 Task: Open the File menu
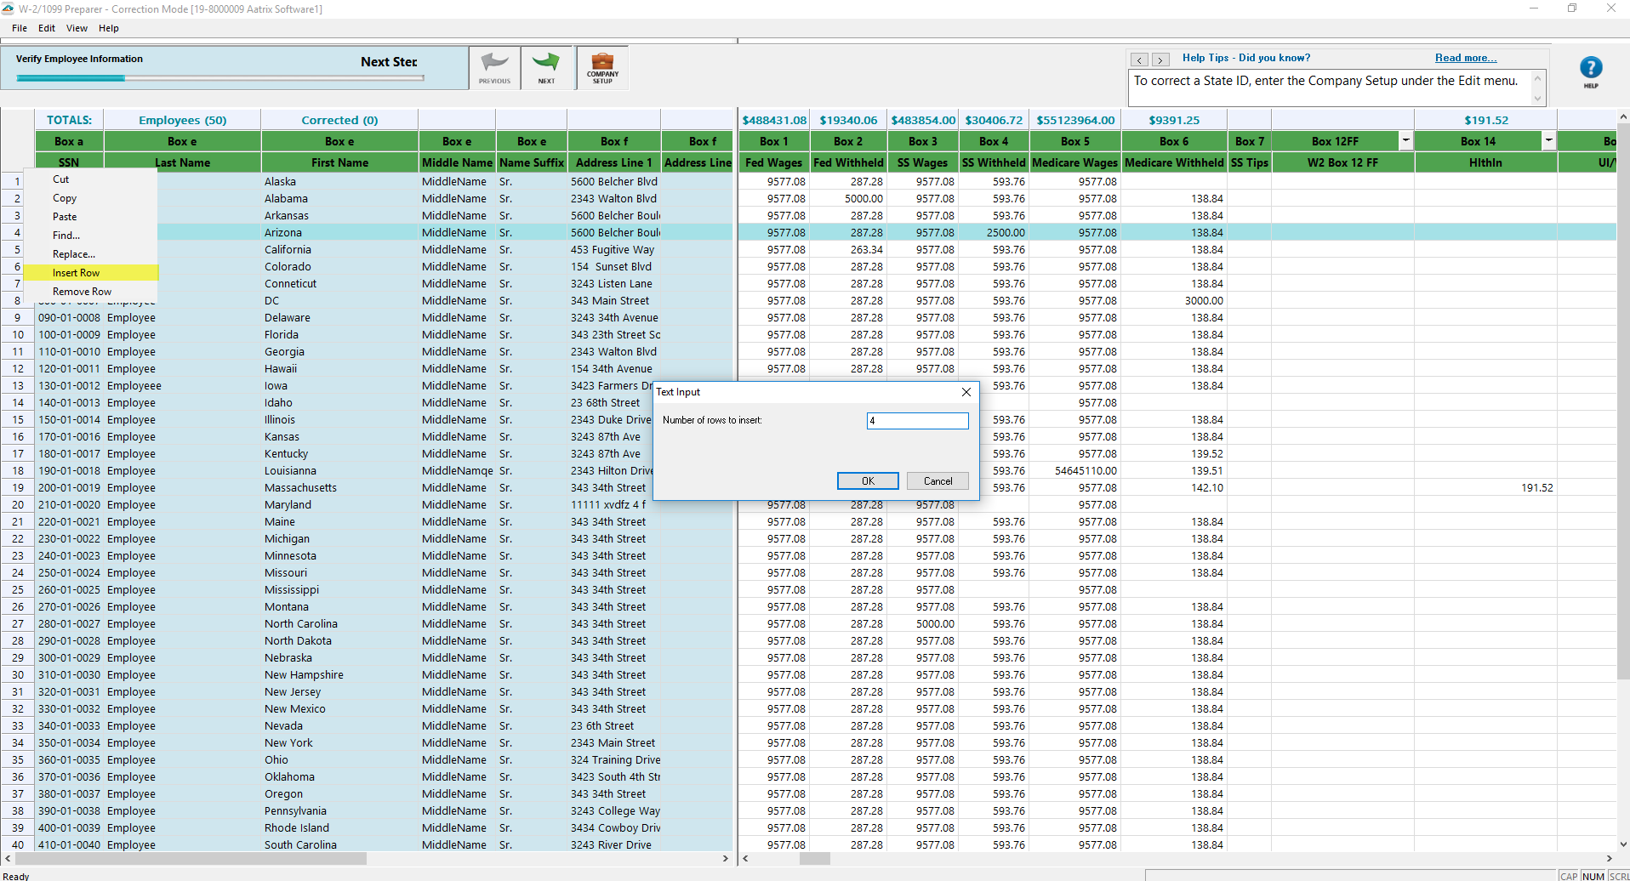coord(20,28)
